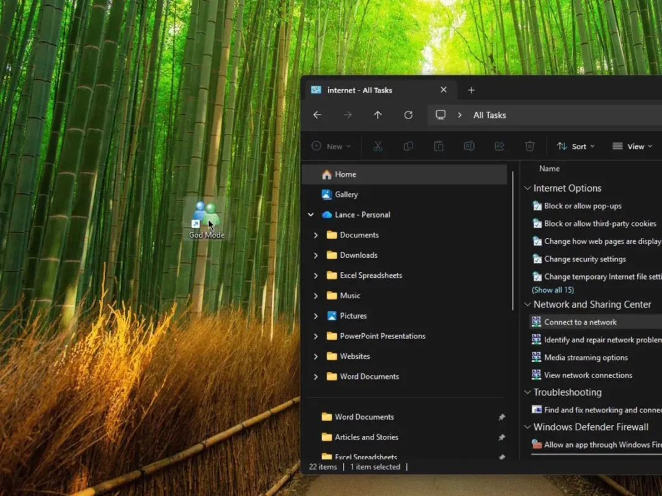
Task: Click the Name column header
Action: [549, 168]
